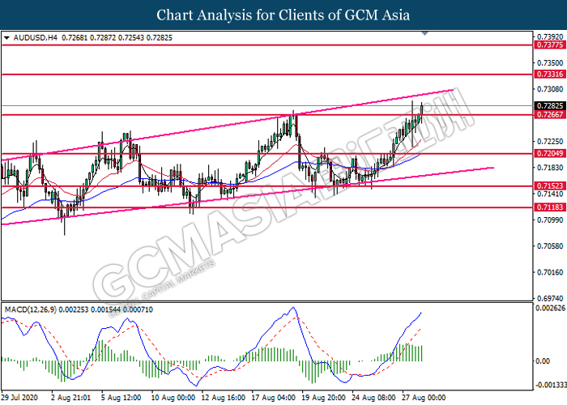Screen dimensions: 567x405
Task: Select the 0.73316 price level label
Action: tap(550, 75)
